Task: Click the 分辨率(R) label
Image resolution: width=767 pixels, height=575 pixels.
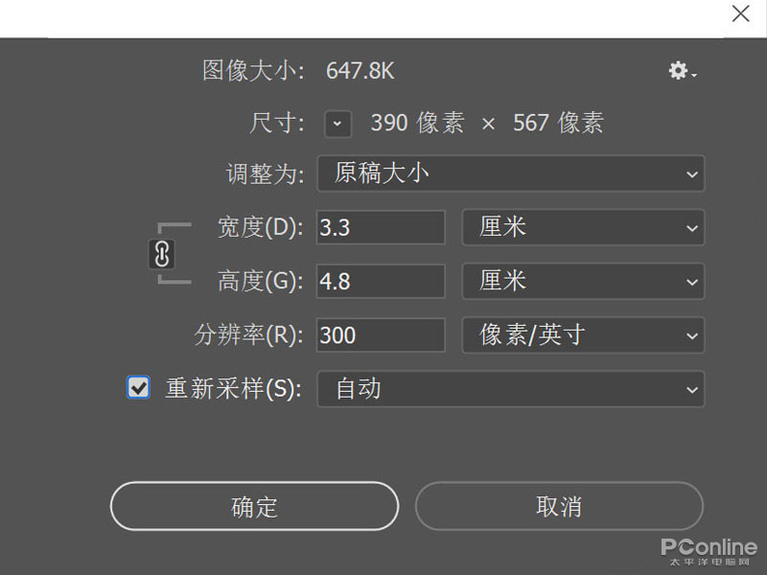Action: (248, 334)
